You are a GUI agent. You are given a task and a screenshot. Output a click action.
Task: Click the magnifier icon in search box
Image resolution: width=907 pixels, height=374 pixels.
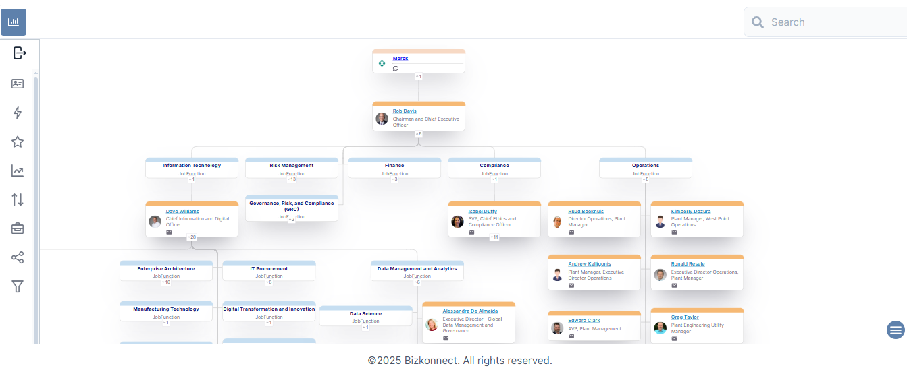758,22
